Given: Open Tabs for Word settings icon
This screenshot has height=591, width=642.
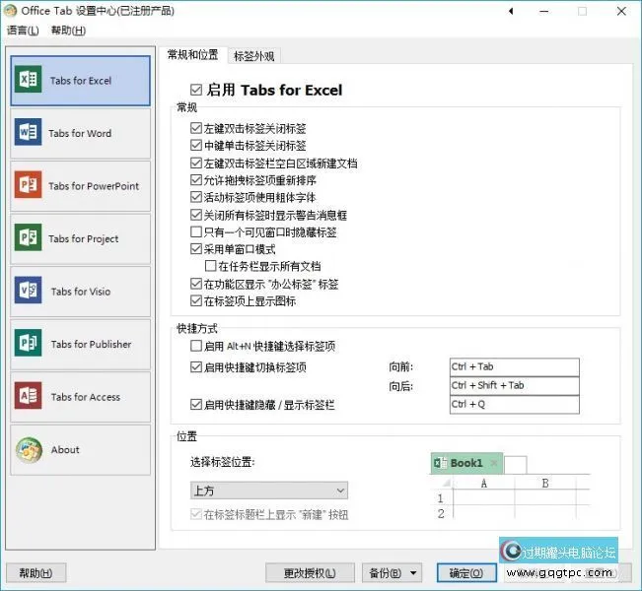Looking at the screenshot, I should click(x=29, y=133).
